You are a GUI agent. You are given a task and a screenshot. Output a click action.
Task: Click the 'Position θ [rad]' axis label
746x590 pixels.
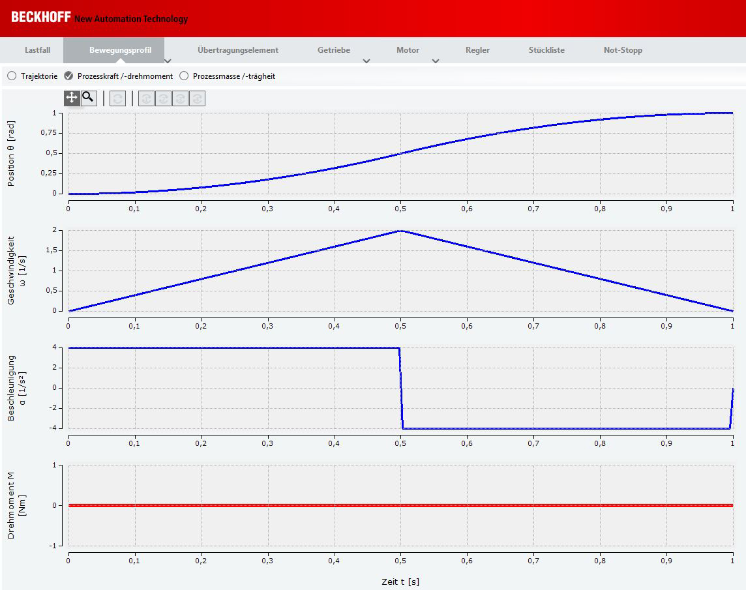tap(11, 153)
